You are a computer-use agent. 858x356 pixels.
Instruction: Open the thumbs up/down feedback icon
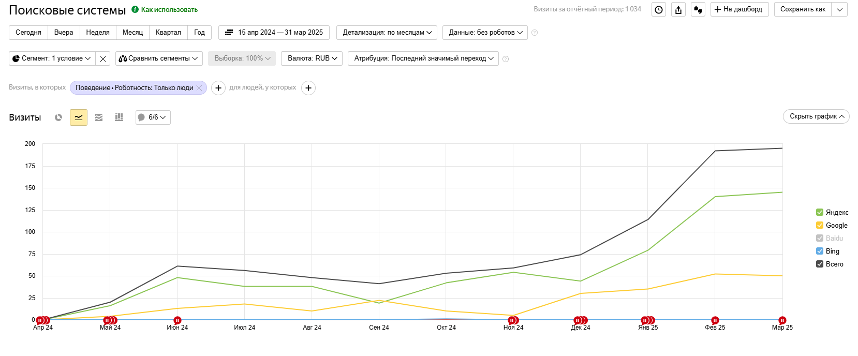tap(698, 9)
